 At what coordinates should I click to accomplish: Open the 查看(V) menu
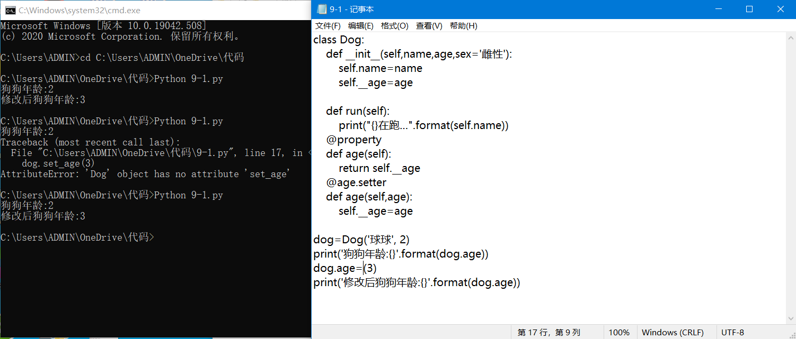(x=429, y=25)
